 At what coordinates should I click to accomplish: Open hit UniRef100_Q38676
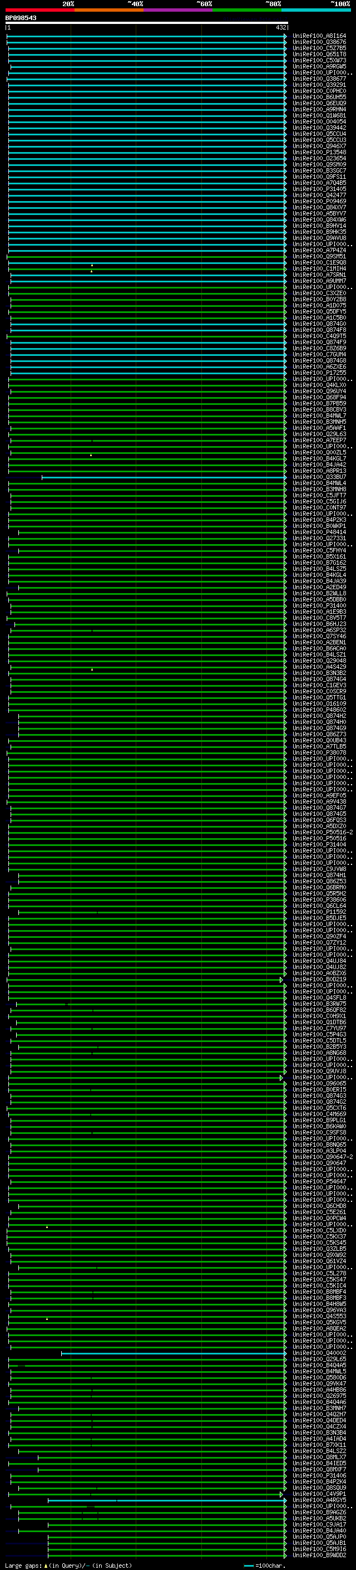pos(319,42)
